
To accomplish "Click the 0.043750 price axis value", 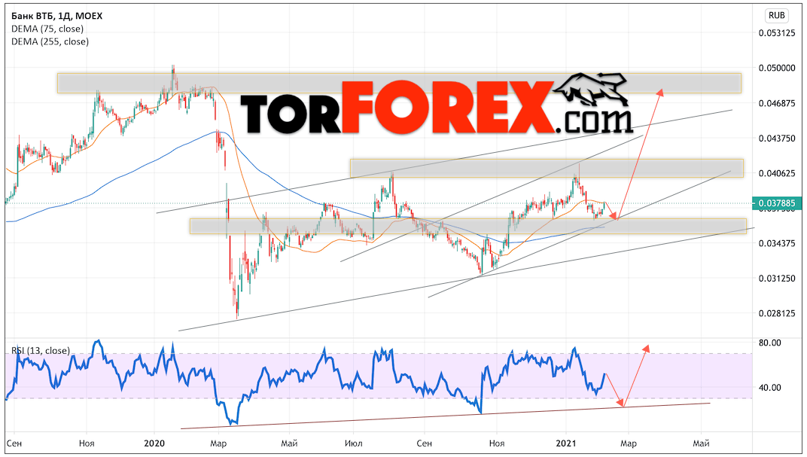I will point(777,138).
